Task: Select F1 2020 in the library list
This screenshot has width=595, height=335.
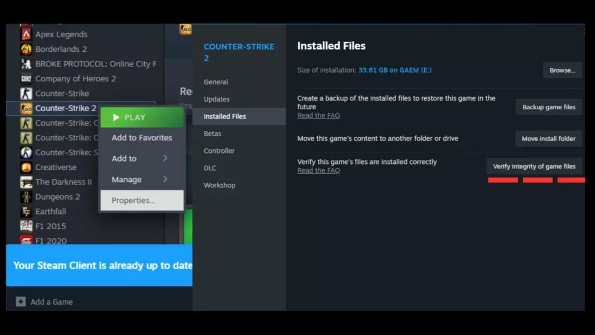Action: pyautogui.click(x=51, y=240)
